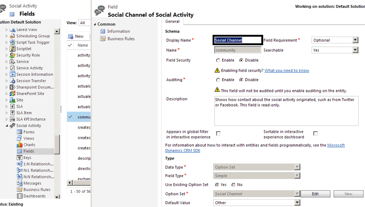This screenshot has width=365, height=207.
Task: Select Fields under Social Activity
Action: 29,151
